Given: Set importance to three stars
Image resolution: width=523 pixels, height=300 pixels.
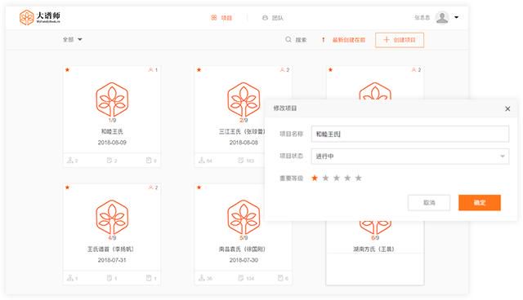Looking at the screenshot, I should [x=337, y=178].
